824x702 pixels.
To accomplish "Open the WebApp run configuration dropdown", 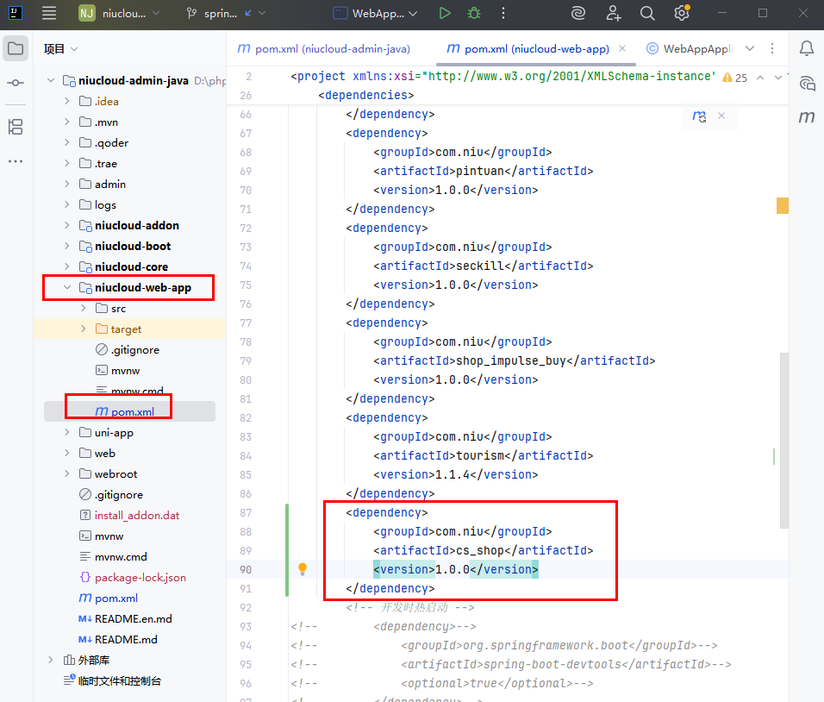I will coord(376,13).
